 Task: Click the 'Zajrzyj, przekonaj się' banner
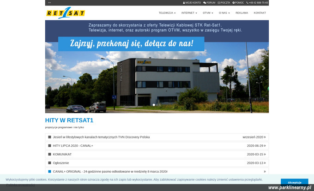[x=131, y=44]
